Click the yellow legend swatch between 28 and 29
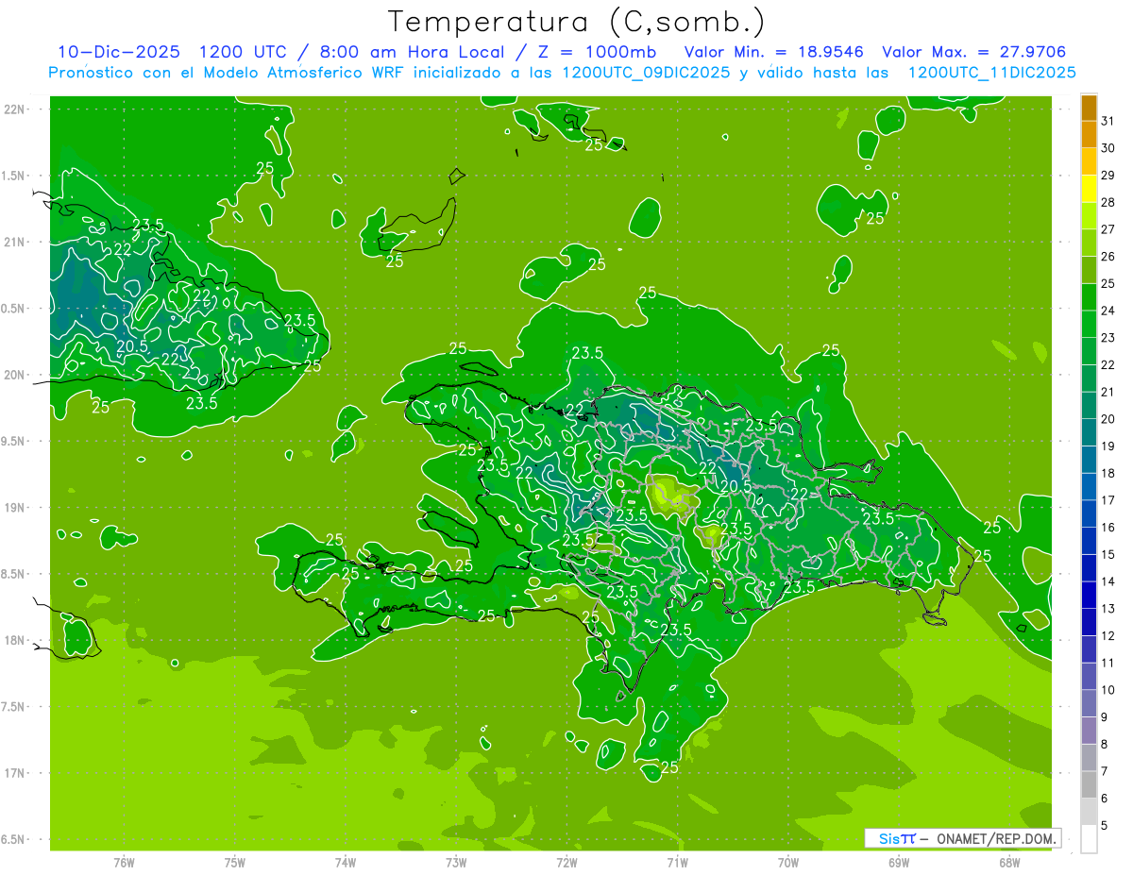 (x=1089, y=189)
